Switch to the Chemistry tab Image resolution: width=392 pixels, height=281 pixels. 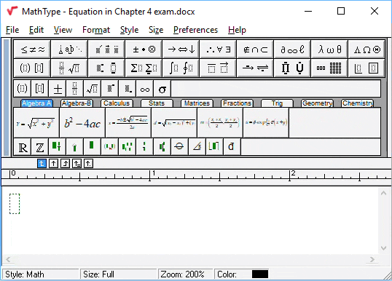(358, 103)
